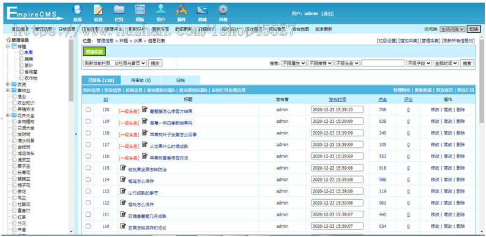Tick the checkbox for row 120
The height and width of the screenshot is (237, 486).
[x=88, y=109]
